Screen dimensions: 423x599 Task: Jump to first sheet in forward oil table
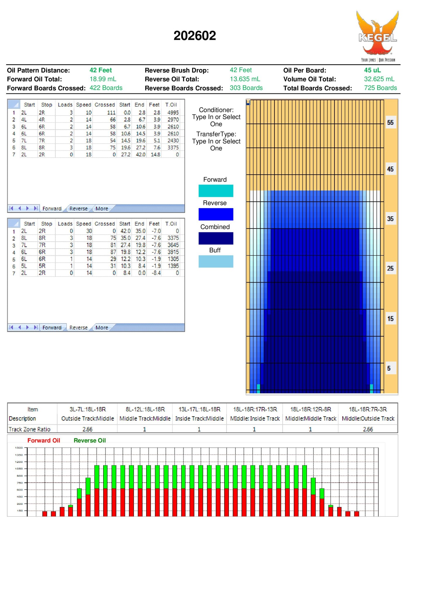11,208
